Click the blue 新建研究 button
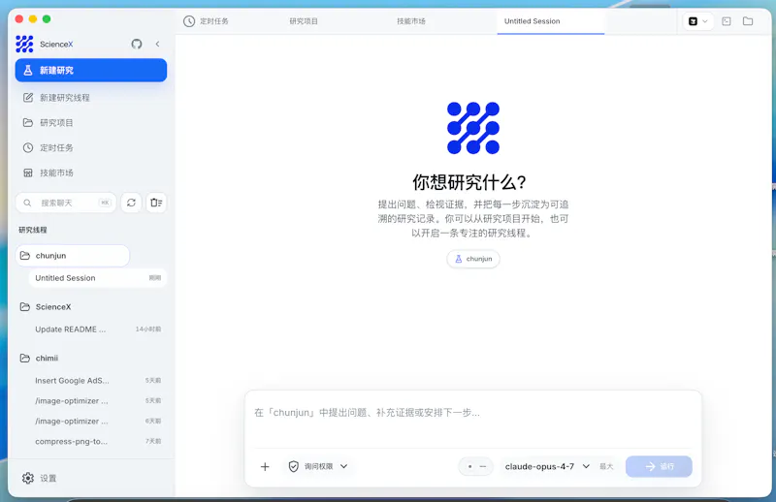 91,70
